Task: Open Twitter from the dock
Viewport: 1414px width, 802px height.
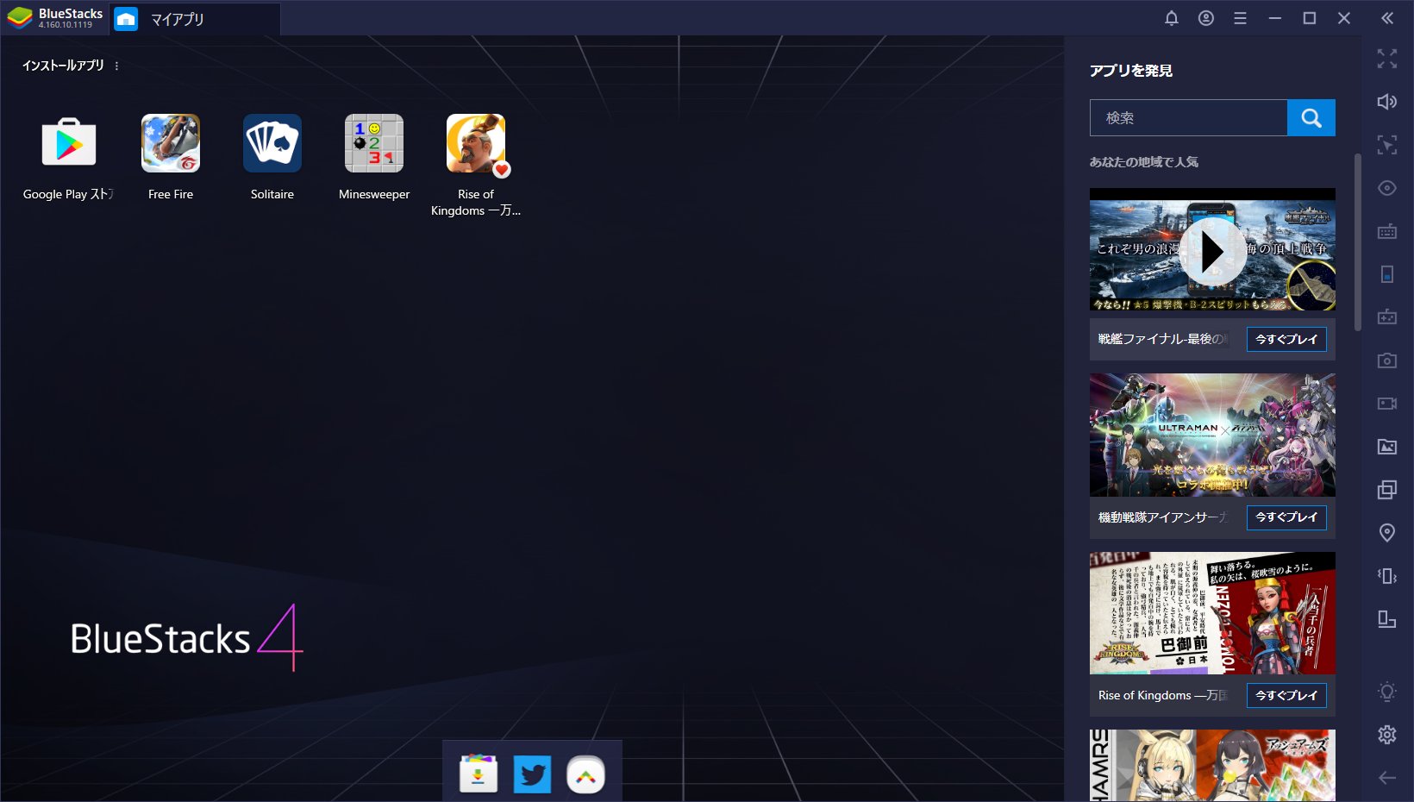Action: click(532, 774)
